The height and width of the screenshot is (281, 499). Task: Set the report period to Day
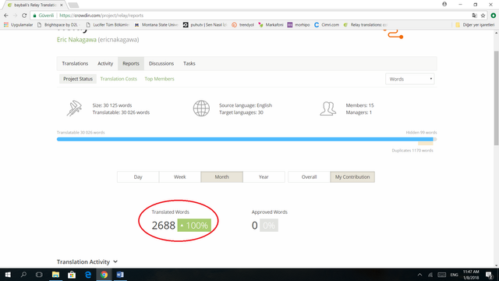click(138, 177)
